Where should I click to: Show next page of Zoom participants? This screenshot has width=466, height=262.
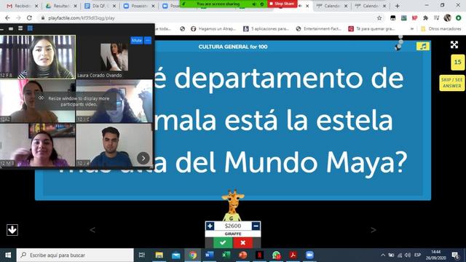tap(143, 159)
